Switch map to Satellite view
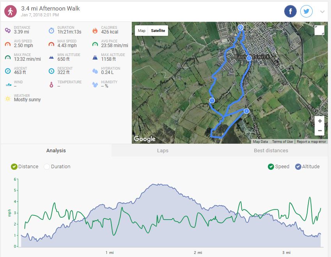Viewport: 331px width, 257px height. tap(158, 31)
